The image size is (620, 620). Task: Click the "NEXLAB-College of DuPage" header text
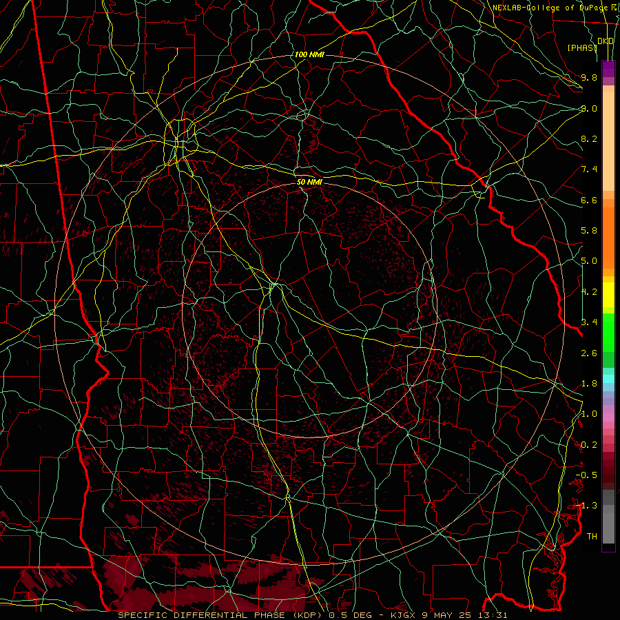click(x=548, y=8)
